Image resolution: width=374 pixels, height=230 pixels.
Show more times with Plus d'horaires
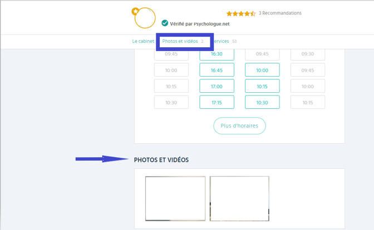point(239,126)
